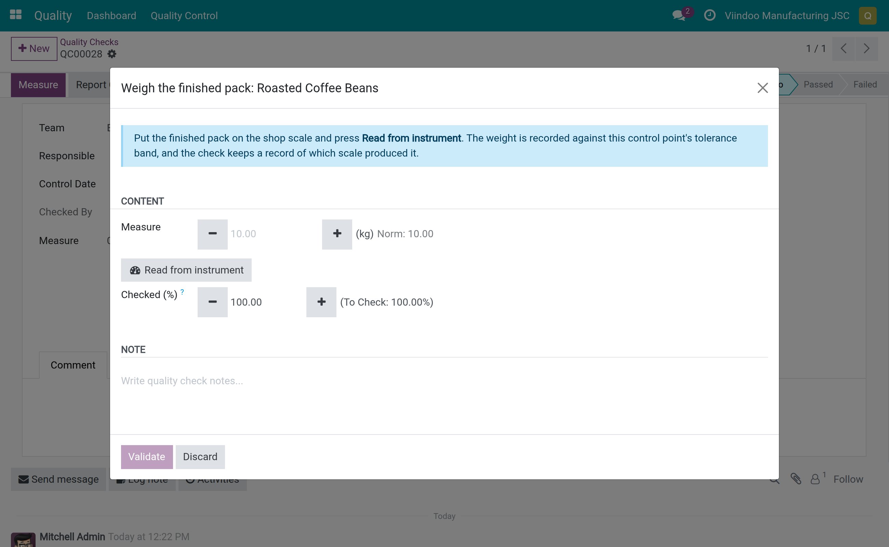
Task: Open the conversations message icon
Action: point(678,16)
